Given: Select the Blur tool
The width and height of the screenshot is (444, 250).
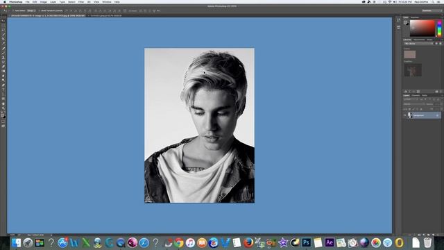Looking at the screenshot, I should pyautogui.click(x=3, y=76).
